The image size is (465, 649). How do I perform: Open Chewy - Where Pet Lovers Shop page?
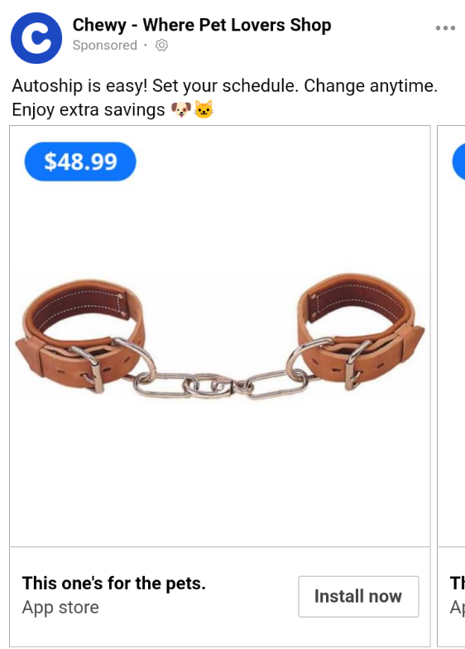202,25
